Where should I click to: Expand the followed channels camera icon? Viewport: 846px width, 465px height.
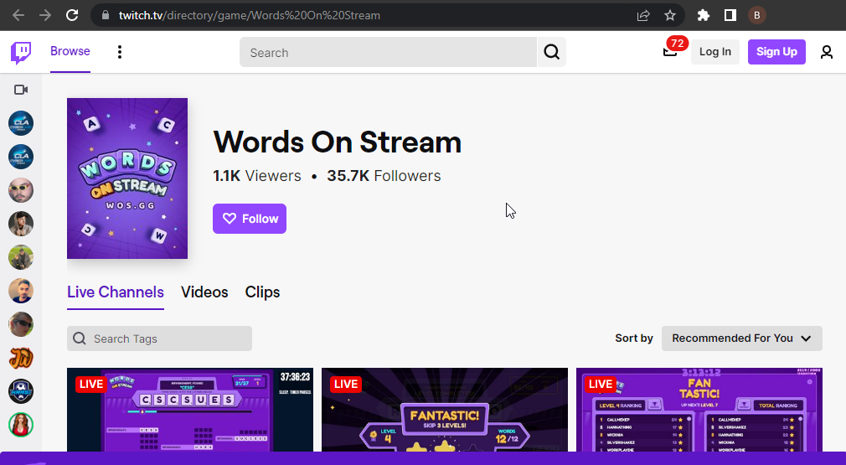[21, 90]
